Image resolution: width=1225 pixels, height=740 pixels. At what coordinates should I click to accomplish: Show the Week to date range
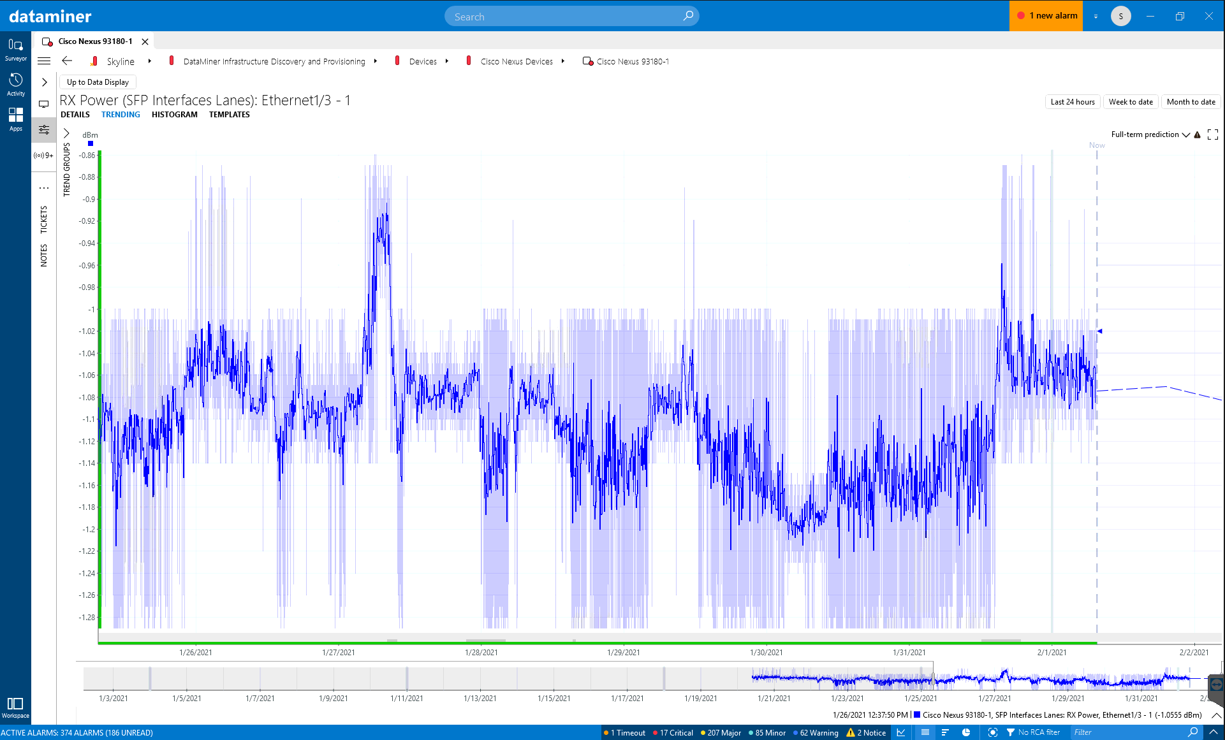point(1131,102)
